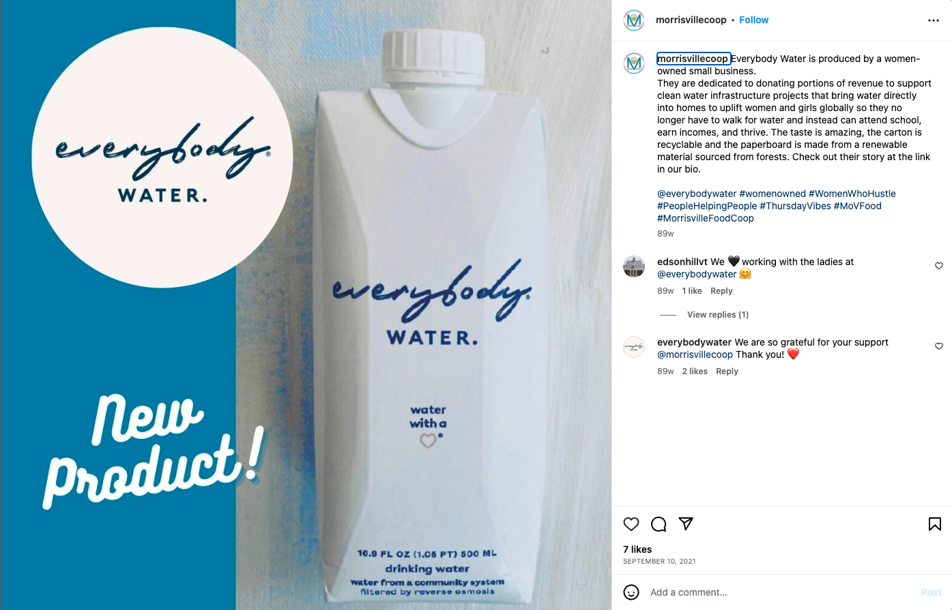Viewport: 952px width, 610px height.
Task: Reply to the everybodywater comment
Action: [x=727, y=371]
